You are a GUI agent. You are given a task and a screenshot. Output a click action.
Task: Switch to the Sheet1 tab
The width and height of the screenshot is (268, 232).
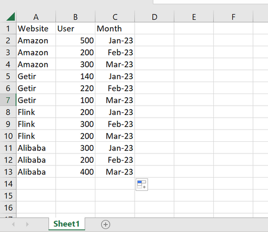click(x=66, y=224)
